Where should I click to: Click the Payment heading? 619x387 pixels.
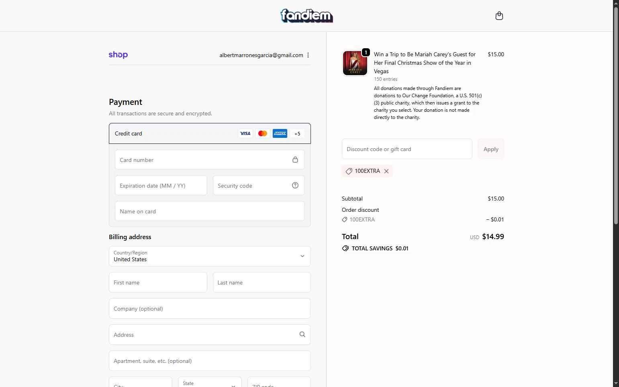(x=125, y=102)
